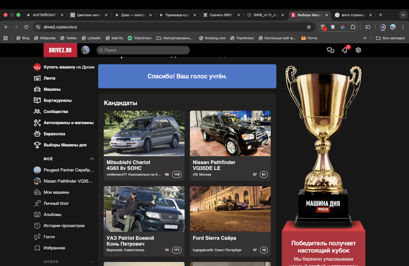409x266 pixels.
Task: Open settings gear icon in header
Action: [358, 50]
